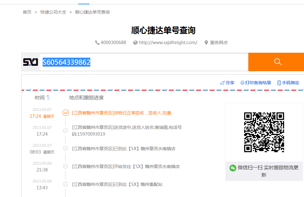Click the green WeChat icon

tap(233, 168)
